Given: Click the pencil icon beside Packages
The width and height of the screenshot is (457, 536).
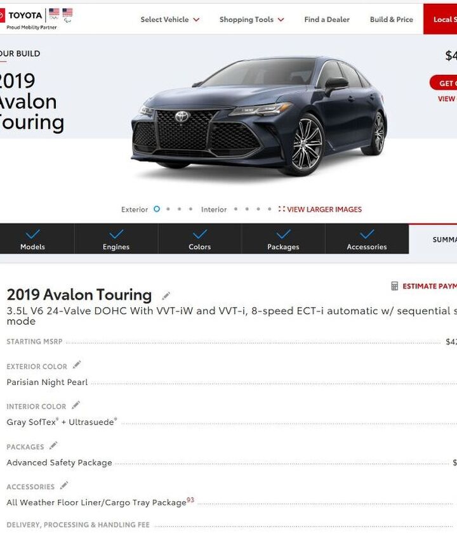Looking at the screenshot, I should coord(53,445).
